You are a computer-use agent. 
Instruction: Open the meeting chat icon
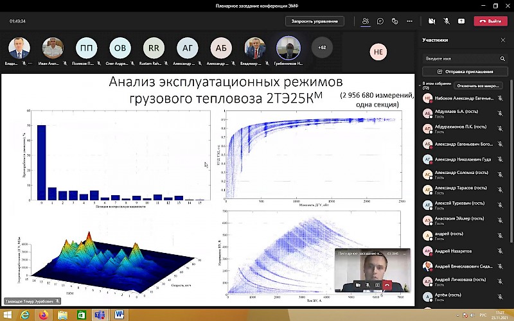point(380,21)
